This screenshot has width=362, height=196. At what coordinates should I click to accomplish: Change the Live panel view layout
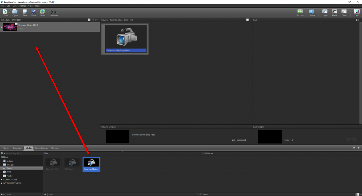[x=357, y=20]
